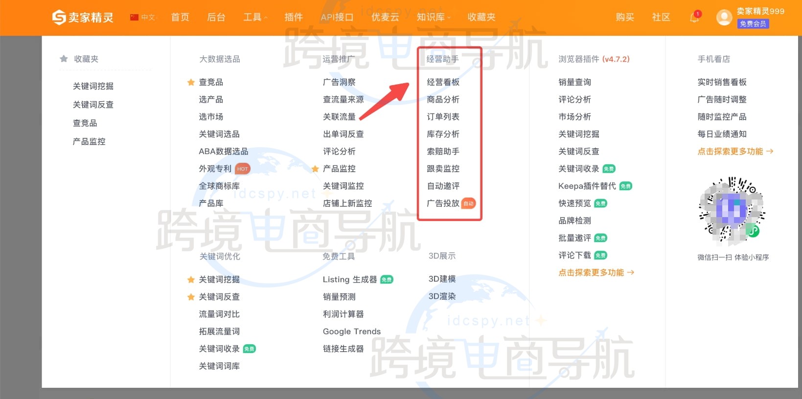Open the 收藏夹 item in top navigation
This screenshot has height=399, width=802.
tap(481, 18)
